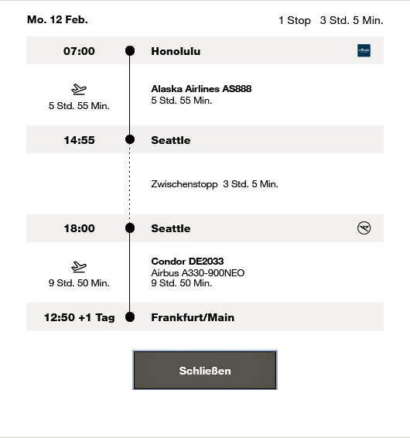This screenshot has height=438, width=410.
Task: Click the plane icon above 9 Std. 50 Min.
Action: pos(79,267)
